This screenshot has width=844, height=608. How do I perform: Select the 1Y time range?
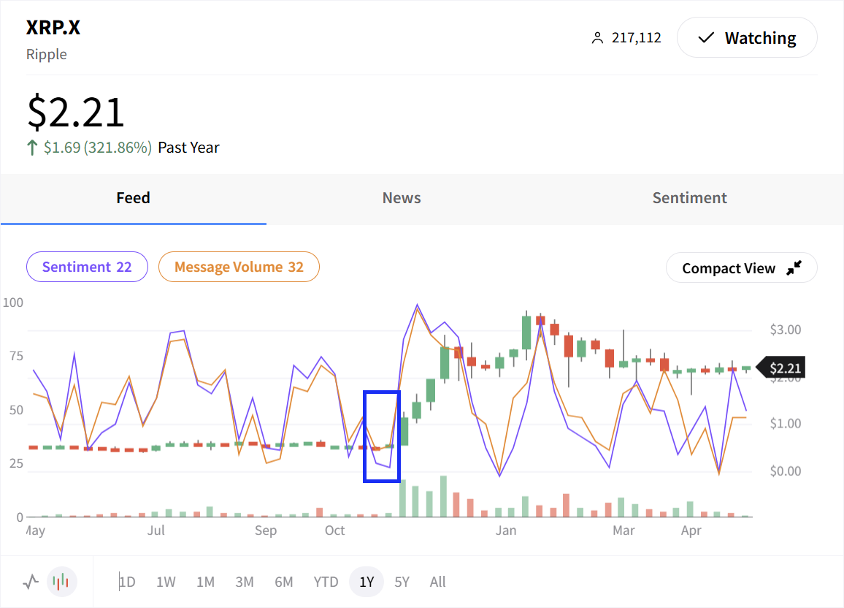pyautogui.click(x=367, y=582)
